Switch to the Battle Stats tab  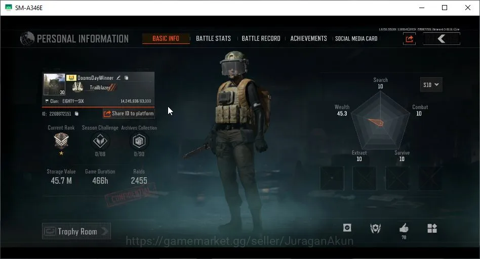point(213,38)
